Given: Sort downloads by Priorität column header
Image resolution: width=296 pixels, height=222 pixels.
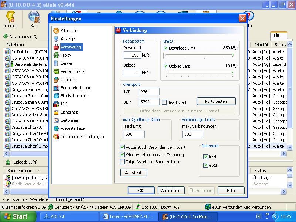Looking at the screenshot, I should [x=261, y=45].
